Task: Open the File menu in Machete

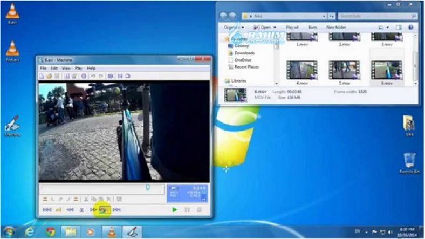Action: tap(43, 69)
